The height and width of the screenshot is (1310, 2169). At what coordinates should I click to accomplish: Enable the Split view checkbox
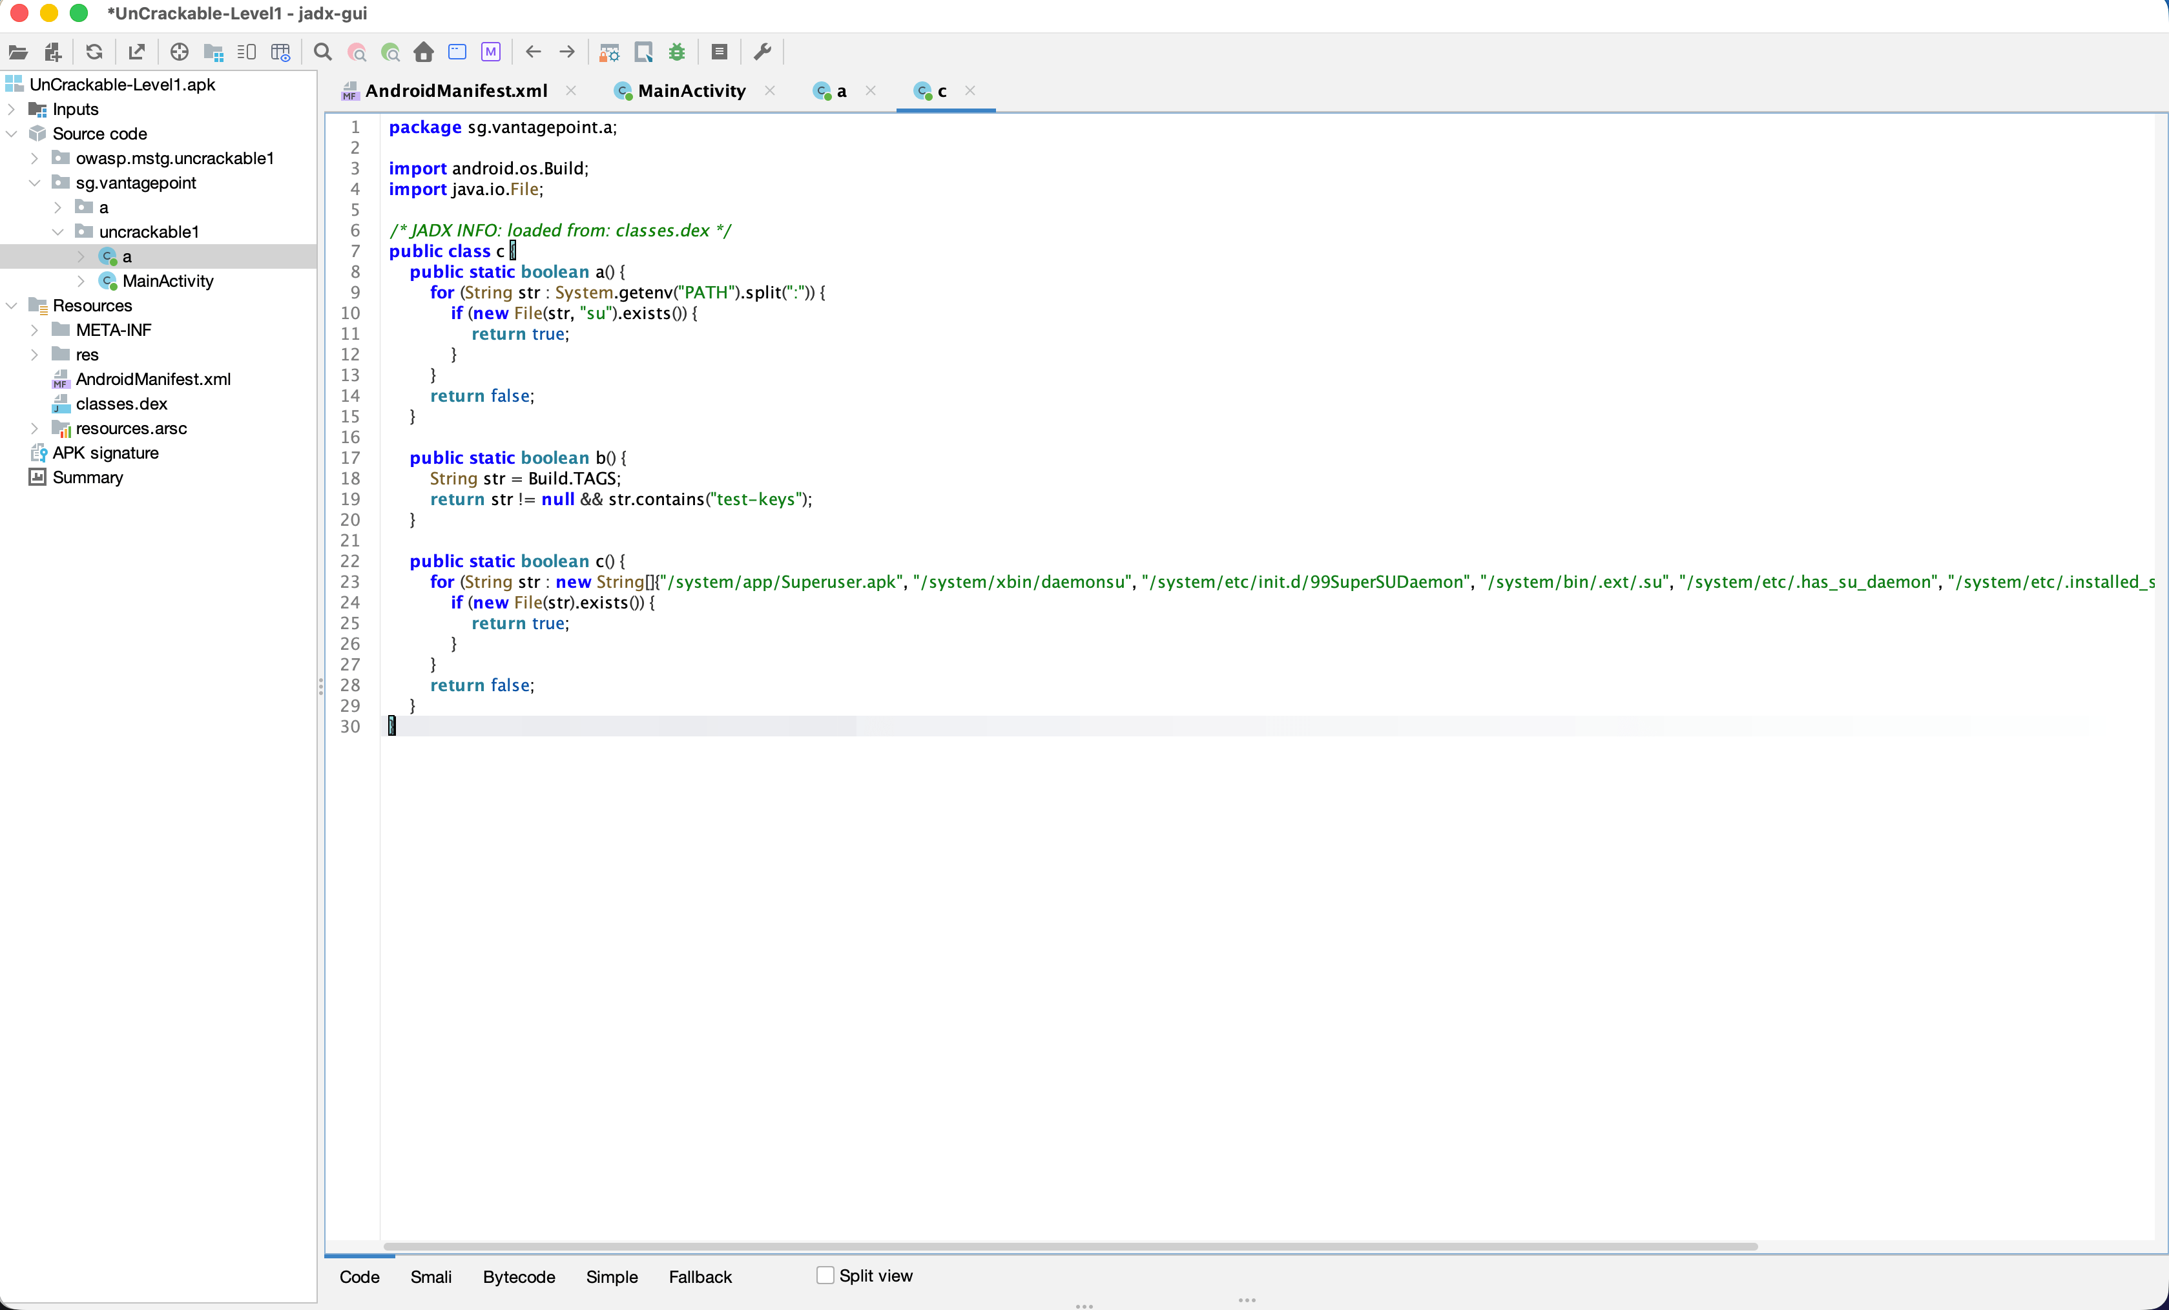(x=825, y=1274)
